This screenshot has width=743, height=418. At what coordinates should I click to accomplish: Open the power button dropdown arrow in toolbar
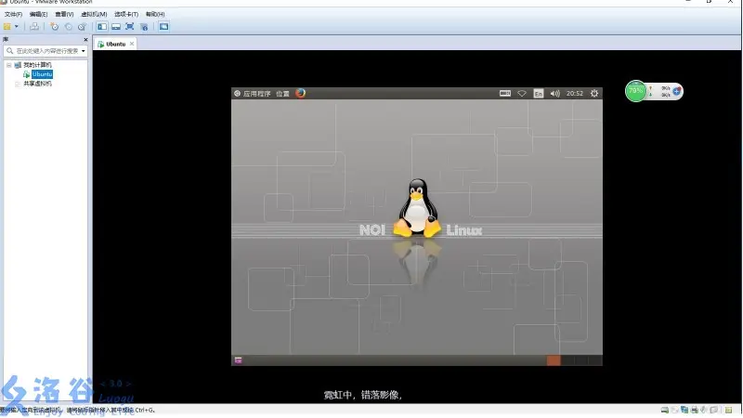tap(17, 27)
